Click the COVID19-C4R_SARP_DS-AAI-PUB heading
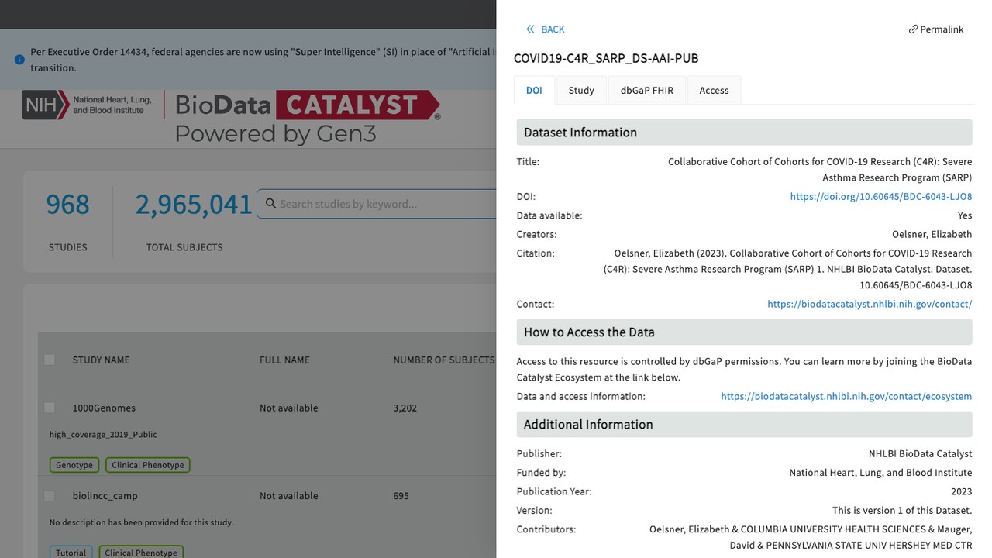 click(x=606, y=58)
